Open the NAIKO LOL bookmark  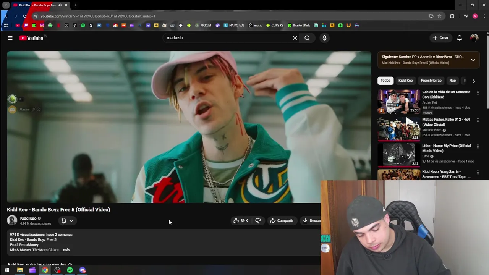coord(234,26)
